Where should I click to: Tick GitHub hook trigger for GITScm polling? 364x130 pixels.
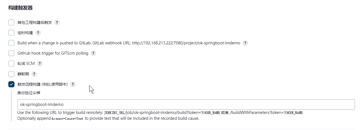pyautogui.click(x=11, y=53)
